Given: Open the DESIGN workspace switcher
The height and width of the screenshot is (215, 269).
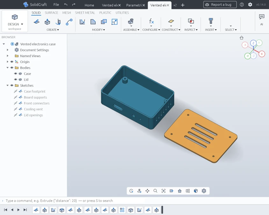Looking at the screenshot, I should [15, 21].
